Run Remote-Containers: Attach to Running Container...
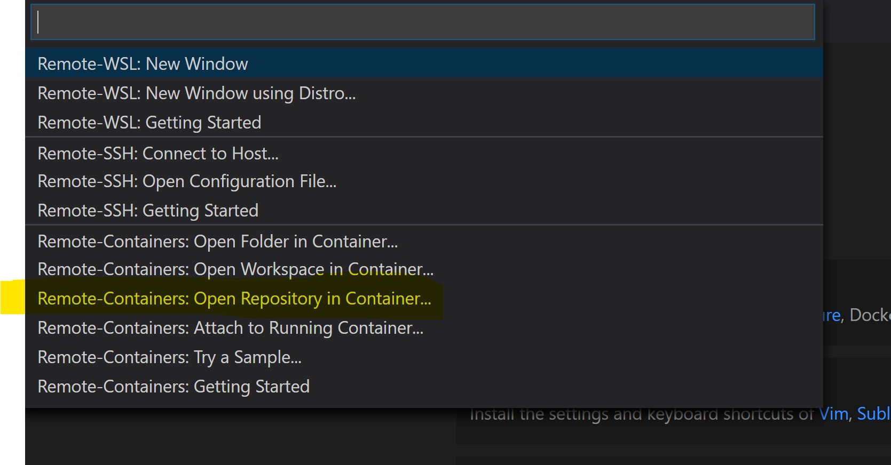 pos(424,327)
